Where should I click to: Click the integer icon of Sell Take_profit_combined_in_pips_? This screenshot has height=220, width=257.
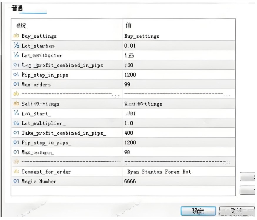[16, 133]
